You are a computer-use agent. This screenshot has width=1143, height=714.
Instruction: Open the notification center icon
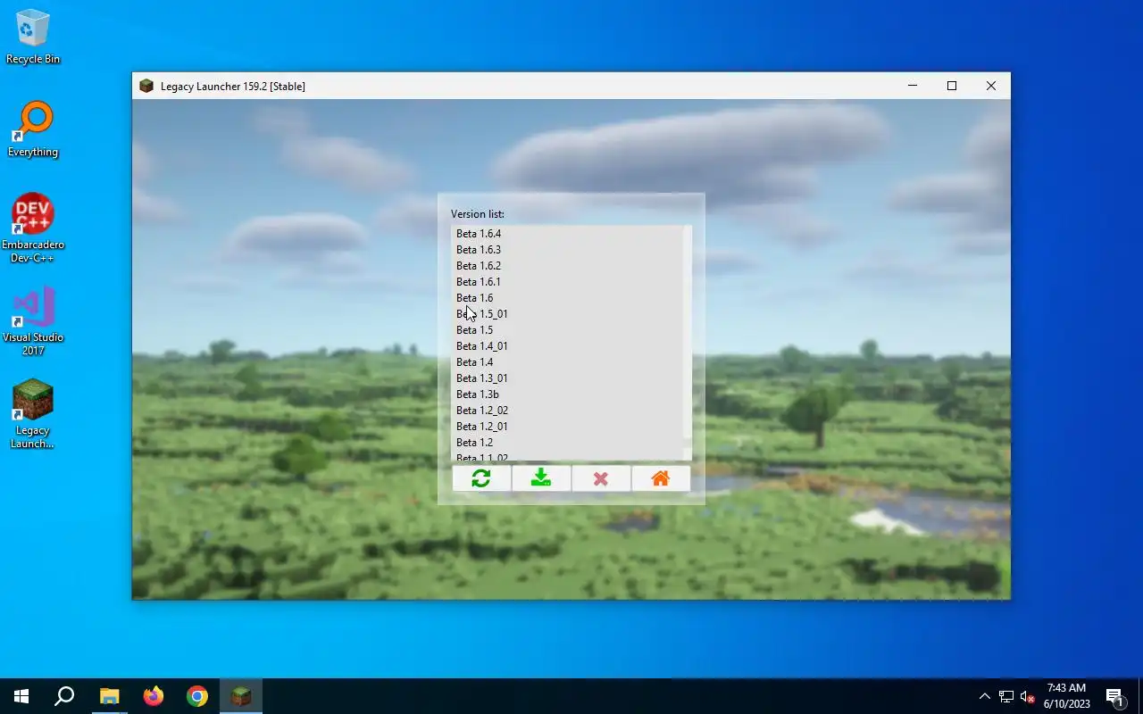click(1114, 696)
